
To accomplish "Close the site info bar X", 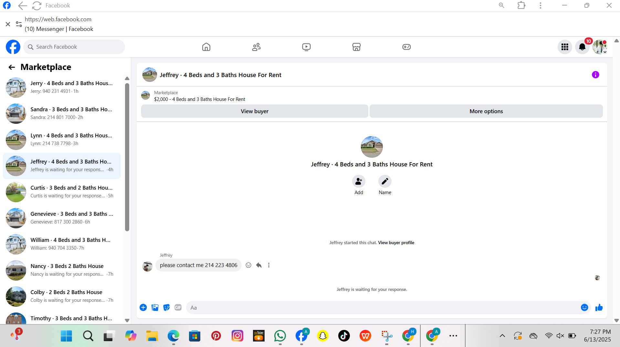I will 8,24.
